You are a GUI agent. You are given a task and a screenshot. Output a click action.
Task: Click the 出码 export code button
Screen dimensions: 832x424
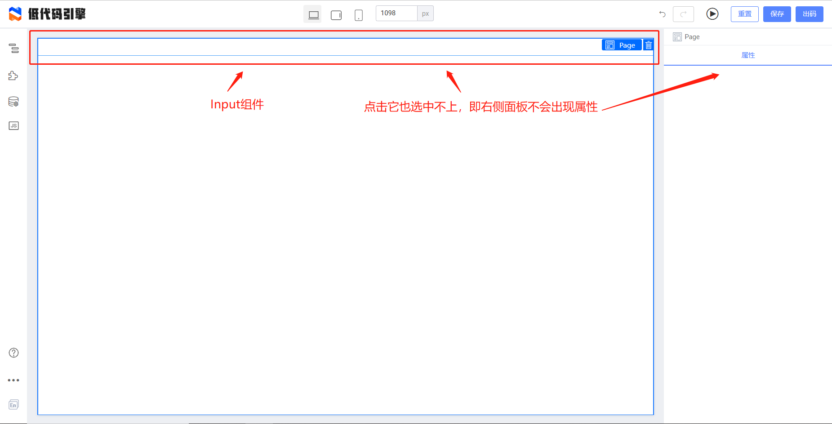click(809, 14)
